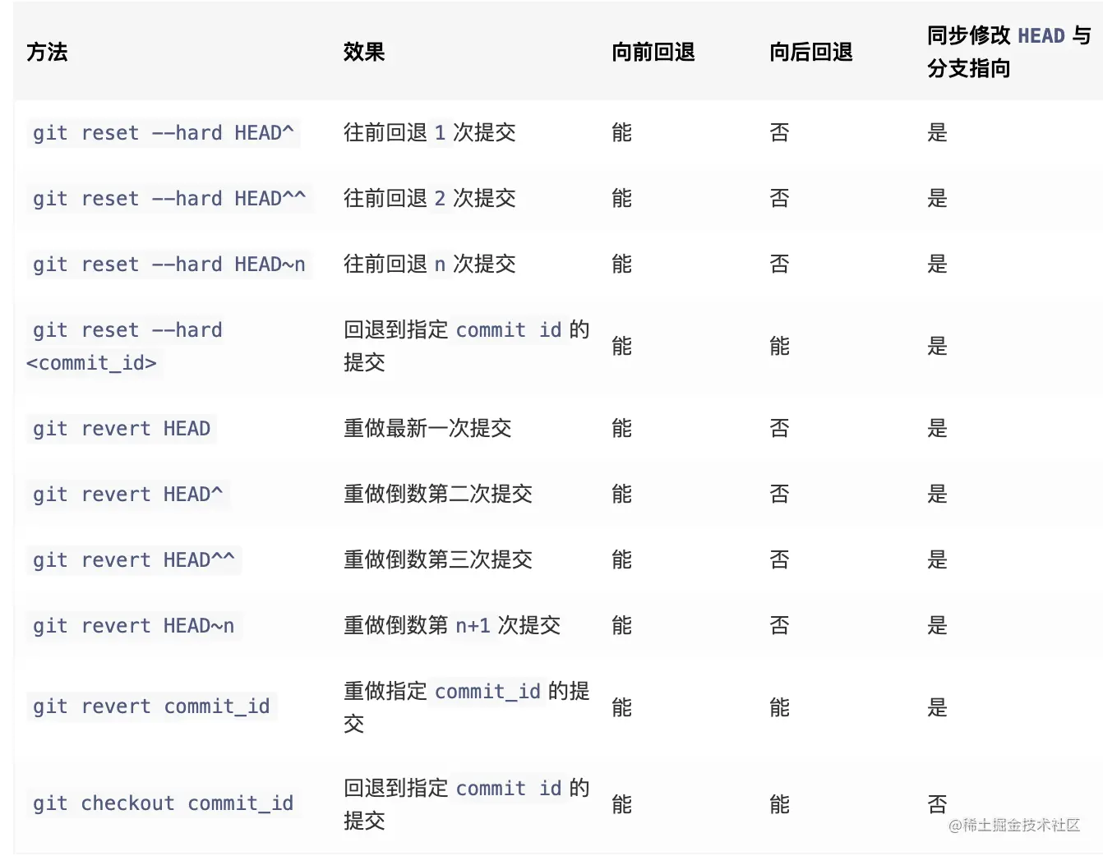Screen dimensions: 1103x856
Task: Click the '往前回退 n 次提交' effect text
Action: (430, 264)
